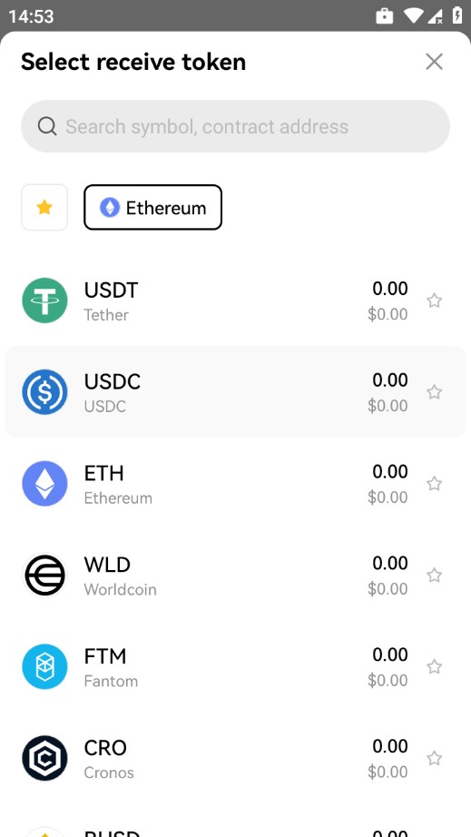Tap the Cronos CRO logo
471x837 pixels.
point(44,759)
